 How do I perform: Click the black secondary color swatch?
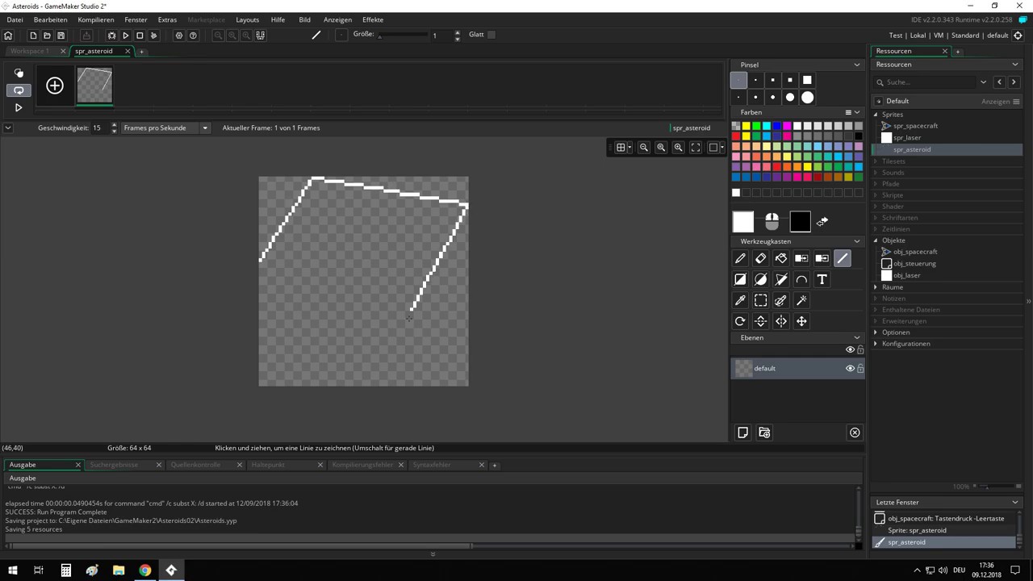coord(800,221)
